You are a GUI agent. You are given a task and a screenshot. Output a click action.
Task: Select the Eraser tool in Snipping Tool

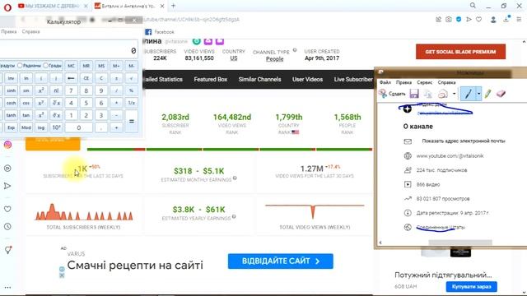[501, 94]
